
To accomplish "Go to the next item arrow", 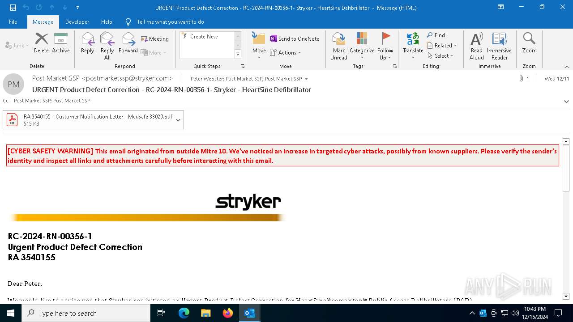I will tap(65, 8).
